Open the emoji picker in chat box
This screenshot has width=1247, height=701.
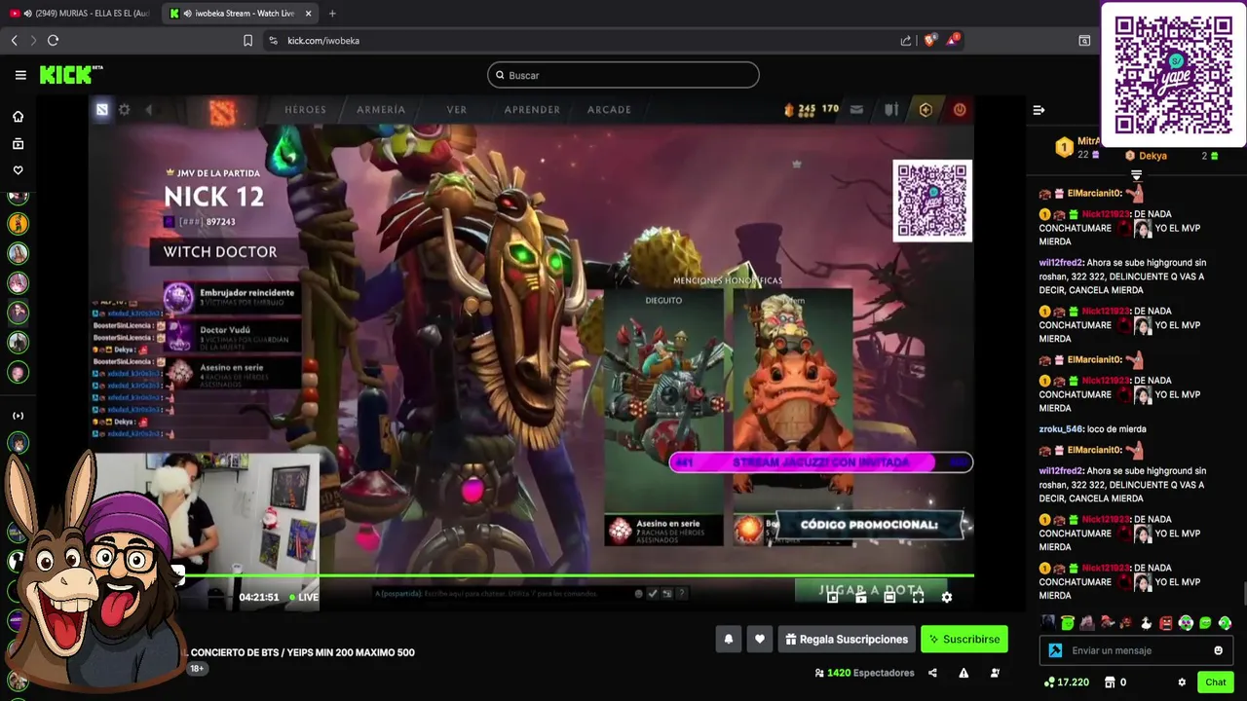pyautogui.click(x=1218, y=650)
